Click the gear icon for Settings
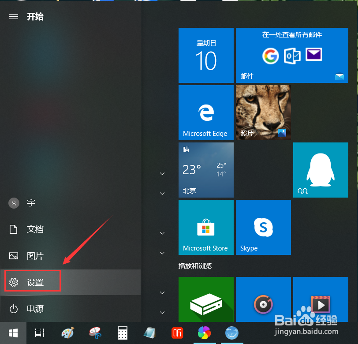This screenshot has height=344, width=358. click(14, 282)
